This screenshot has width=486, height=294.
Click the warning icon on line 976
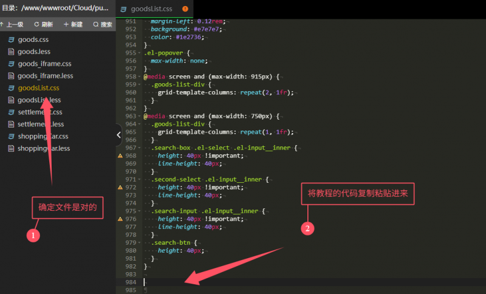(120, 219)
